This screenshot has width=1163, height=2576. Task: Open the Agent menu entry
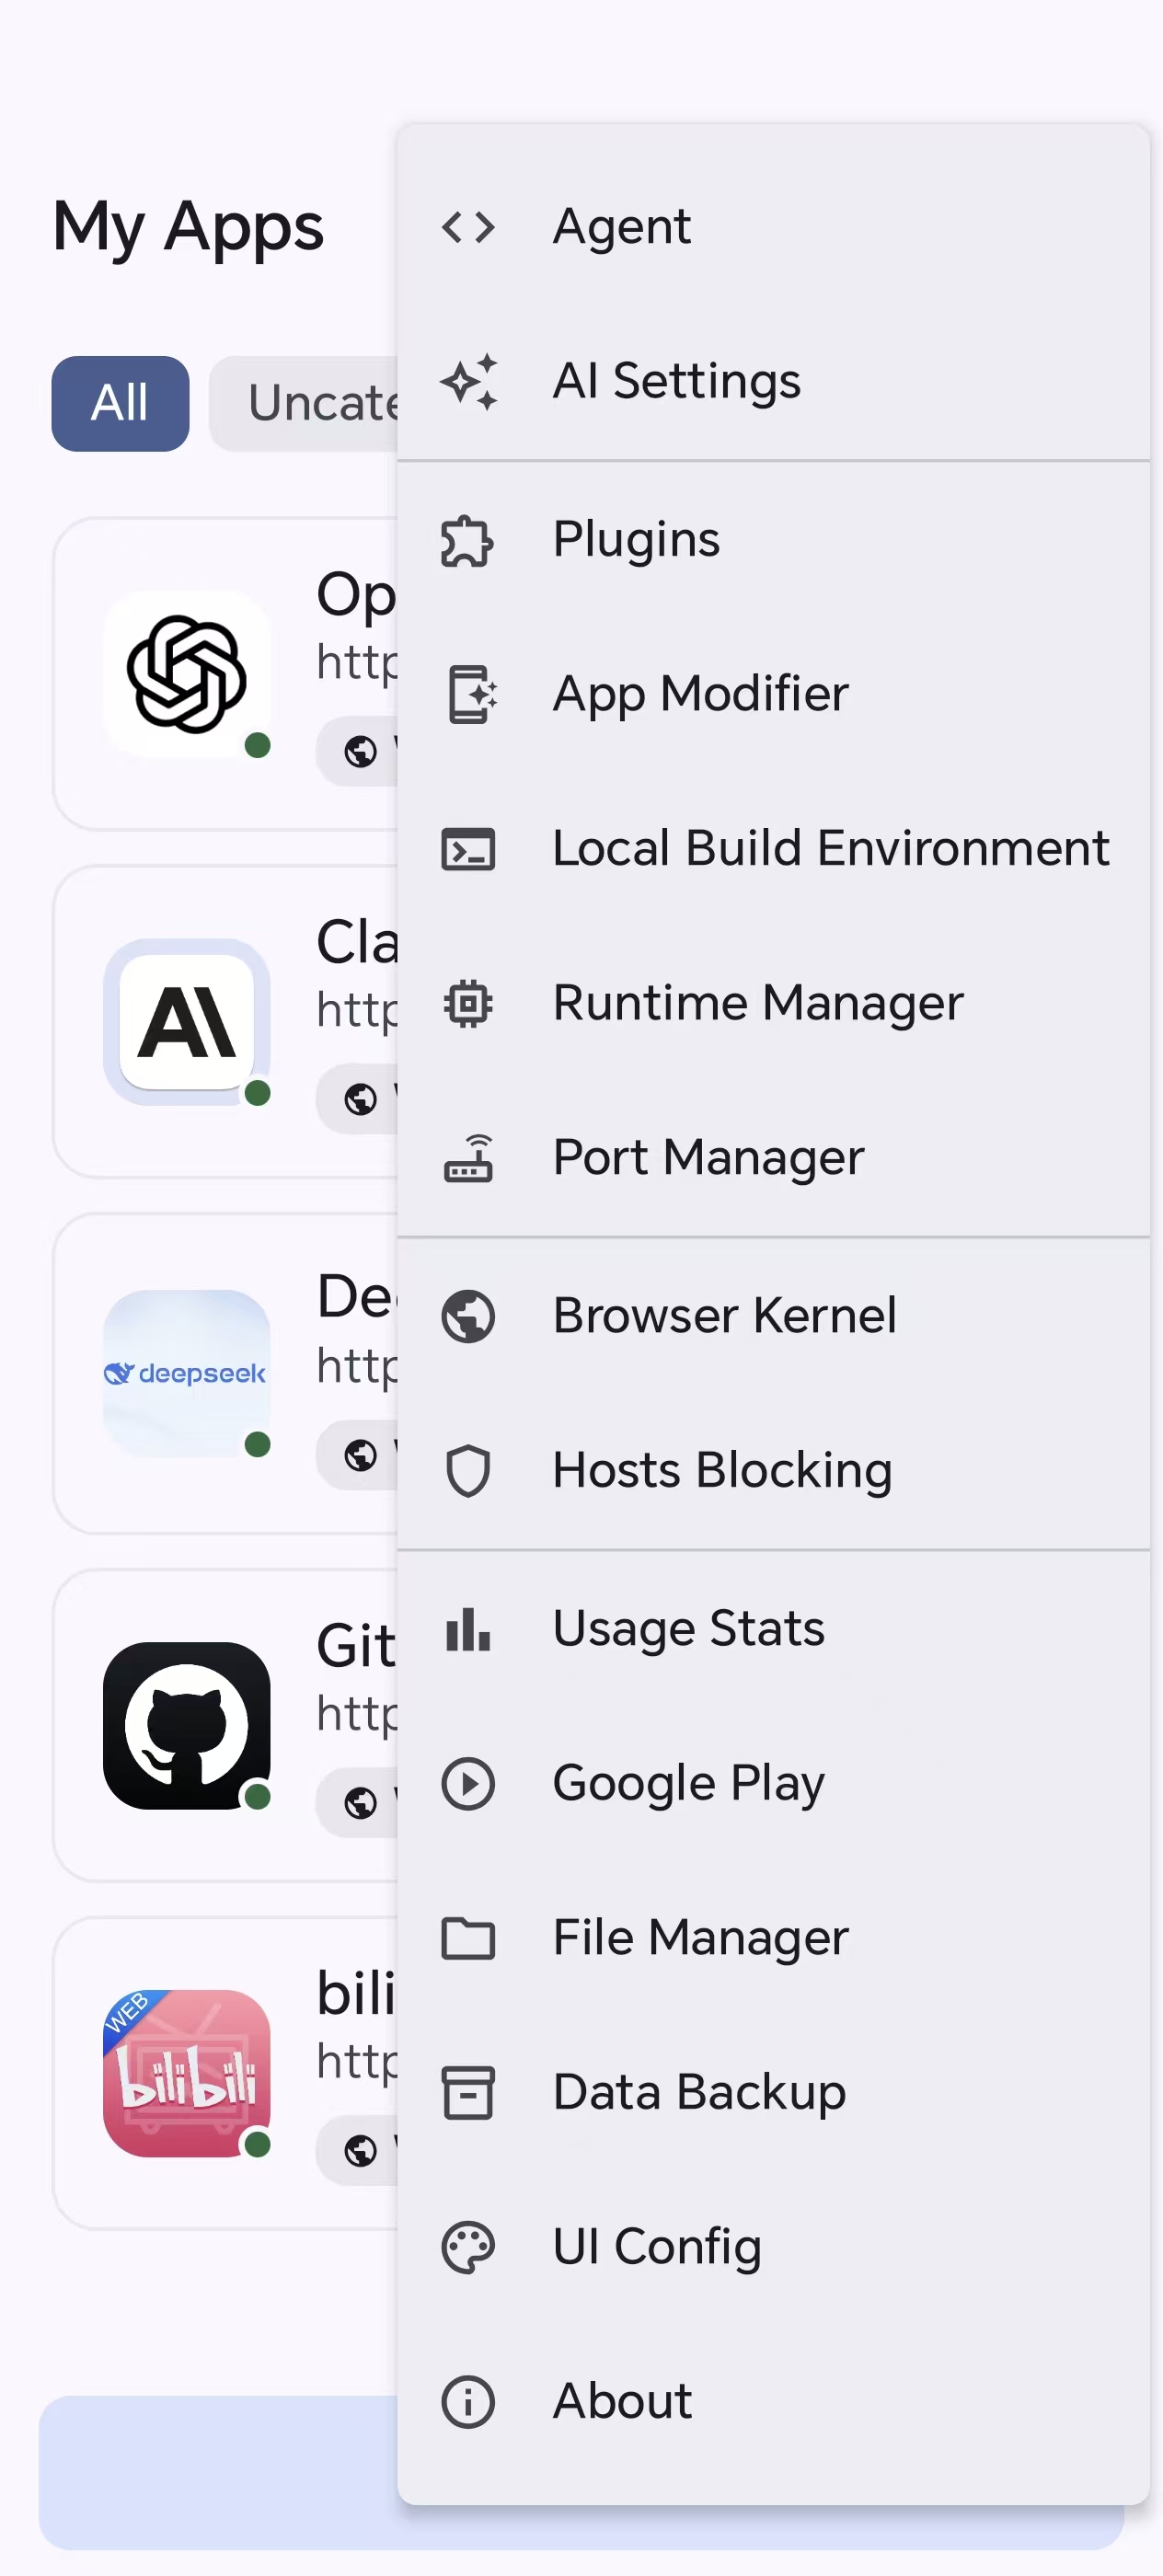coord(773,227)
